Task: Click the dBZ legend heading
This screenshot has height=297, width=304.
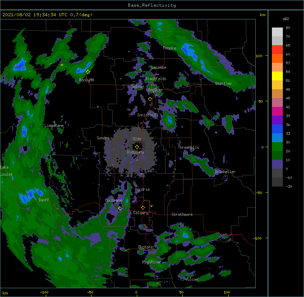Action: (286, 19)
